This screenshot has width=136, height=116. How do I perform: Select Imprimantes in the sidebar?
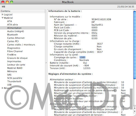click(x=14, y=61)
